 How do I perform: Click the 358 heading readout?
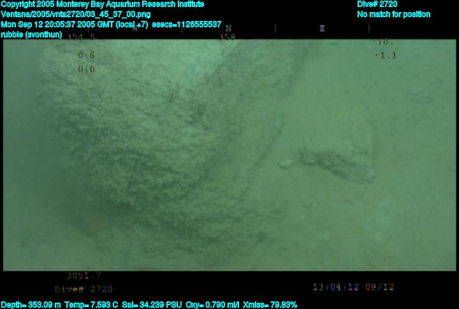(227, 38)
